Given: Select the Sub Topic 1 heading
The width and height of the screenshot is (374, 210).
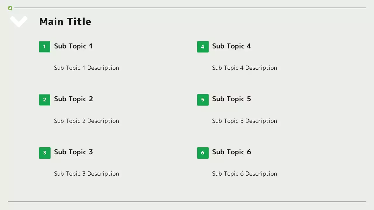Looking at the screenshot, I should (73, 46).
